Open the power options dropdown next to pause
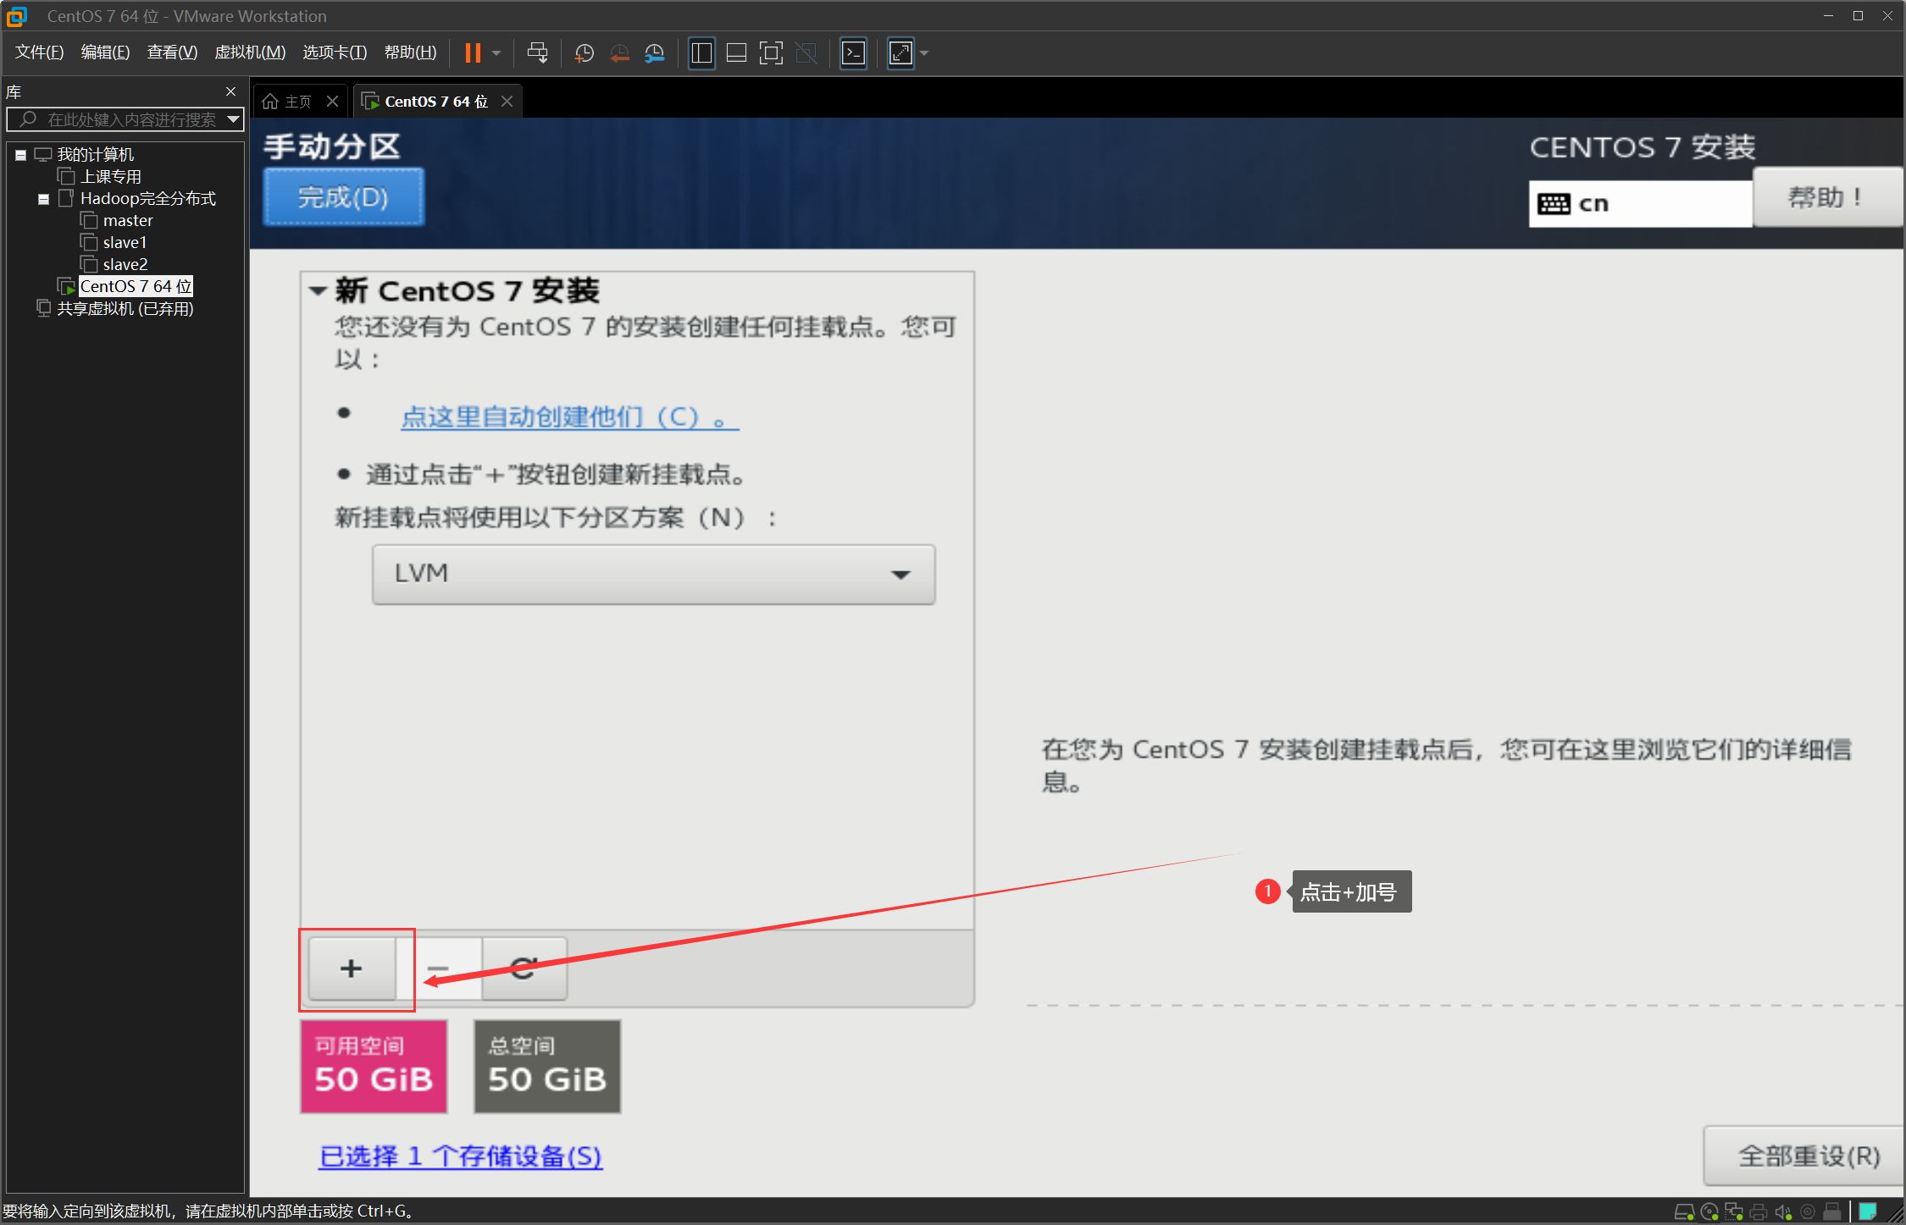The height and width of the screenshot is (1225, 1906). tap(497, 53)
